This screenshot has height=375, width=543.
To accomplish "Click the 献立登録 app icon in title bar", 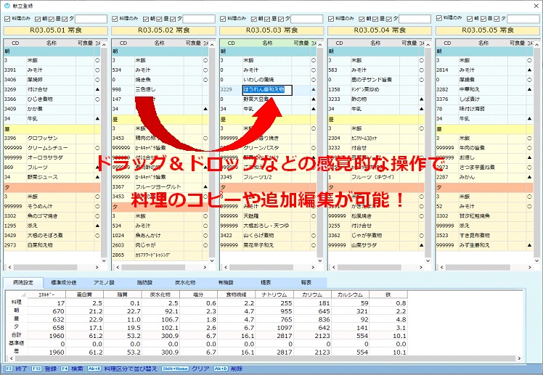I will tap(7, 5).
